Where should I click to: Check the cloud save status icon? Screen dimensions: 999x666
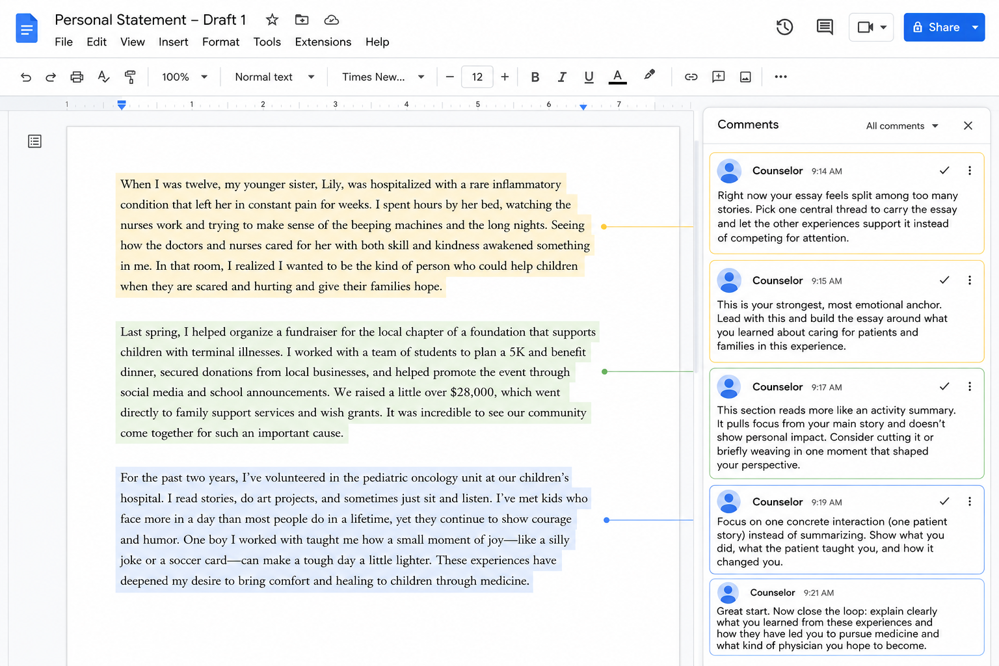pyautogui.click(x=332, y=20)
